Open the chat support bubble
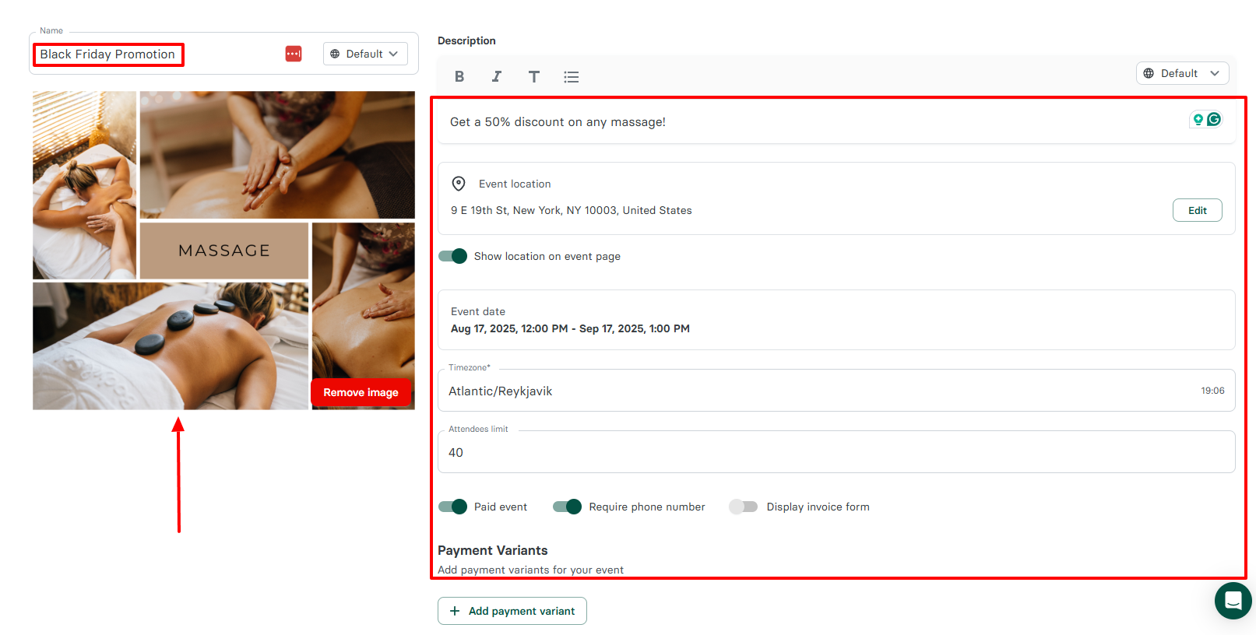Image resolution: width=1256 pixels, height=635 pixels. (x=1233, y=601)
